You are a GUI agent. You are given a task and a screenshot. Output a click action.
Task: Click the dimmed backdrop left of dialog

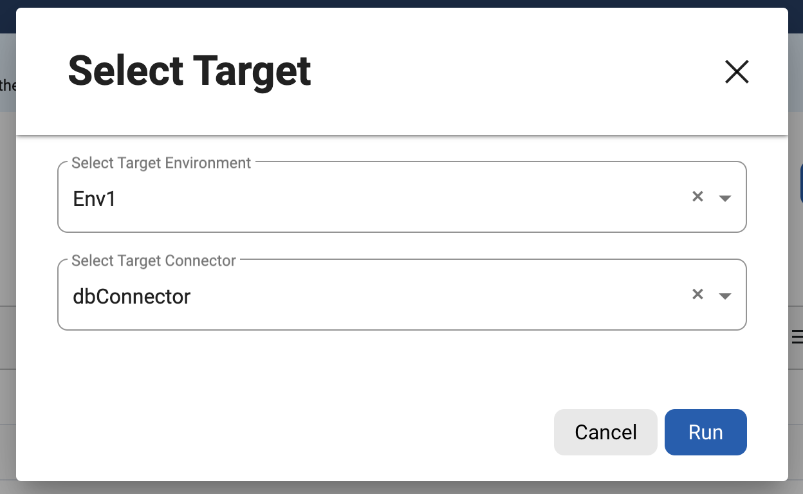tap(7, 257)
